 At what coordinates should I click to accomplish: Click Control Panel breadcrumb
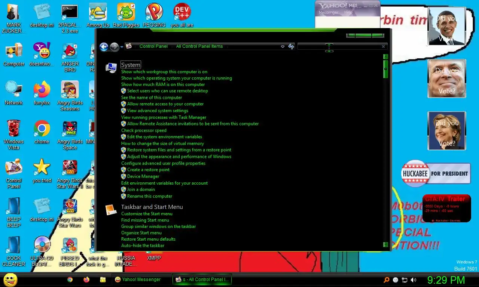pyautogui.click(x=153, y=46)
